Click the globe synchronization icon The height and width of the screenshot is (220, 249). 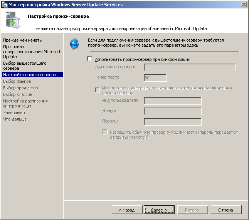74,44
